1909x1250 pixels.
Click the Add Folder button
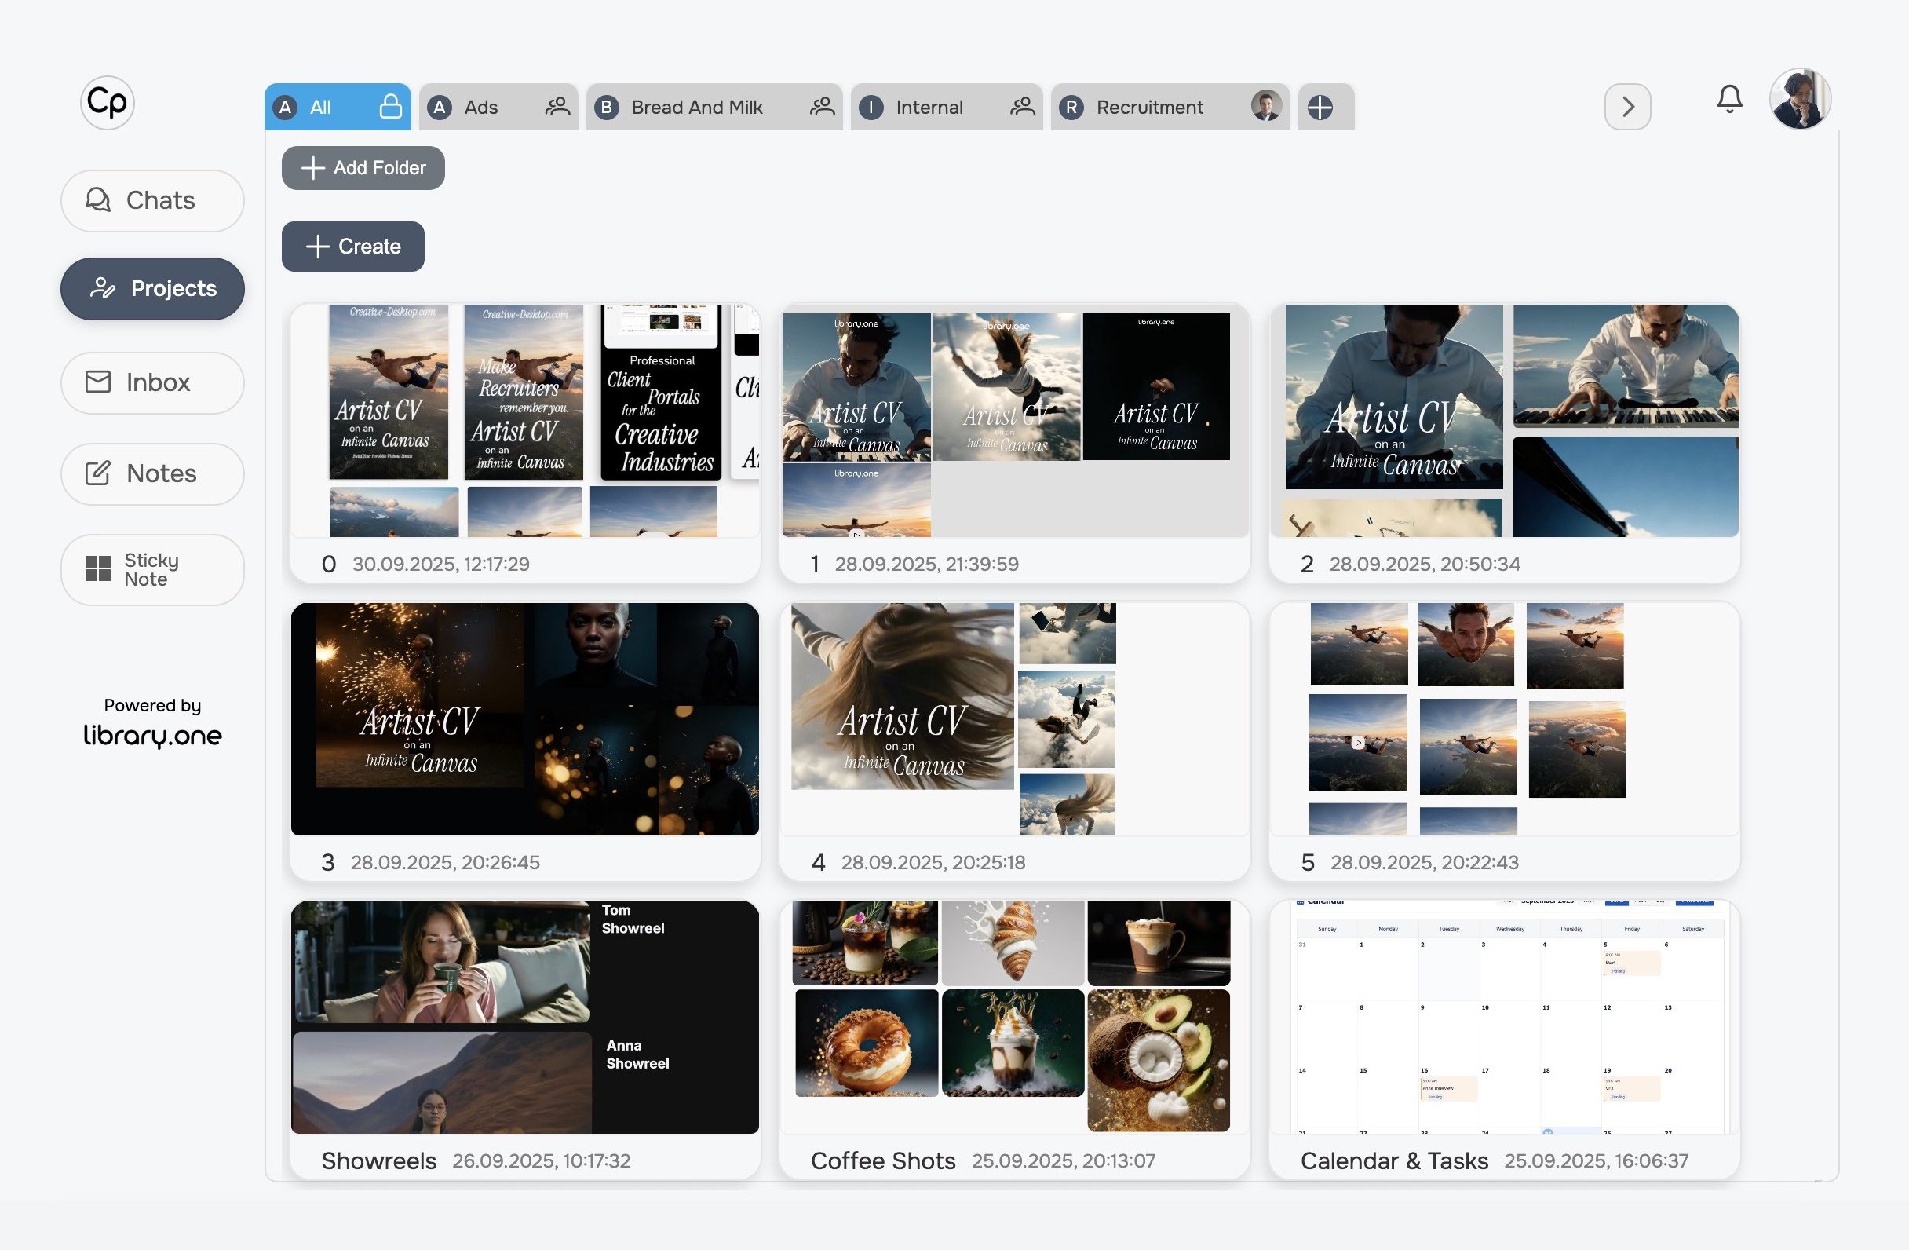[x=363, y=168]
